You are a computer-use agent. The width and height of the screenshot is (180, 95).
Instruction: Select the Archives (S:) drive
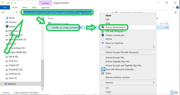tap(15, 74)
